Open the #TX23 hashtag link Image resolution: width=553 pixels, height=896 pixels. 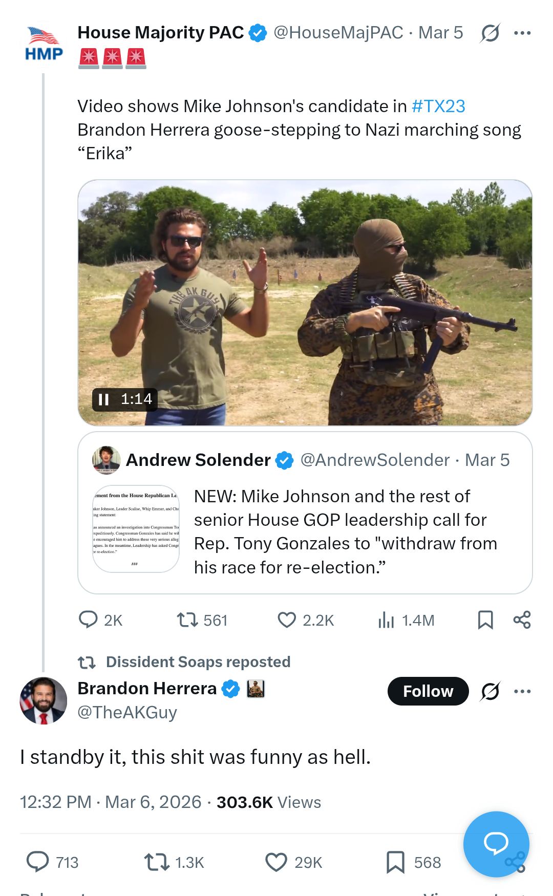(x=438, y=106)
